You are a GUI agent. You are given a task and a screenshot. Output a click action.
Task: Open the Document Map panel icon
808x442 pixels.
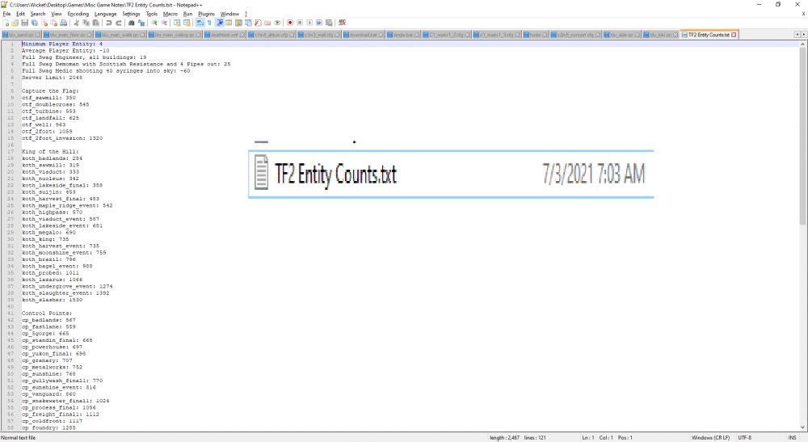click(x=238, y=23)
